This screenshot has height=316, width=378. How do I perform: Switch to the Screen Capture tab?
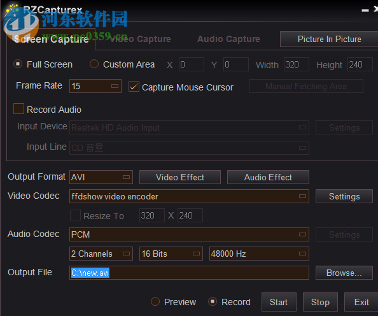(51, 39)
